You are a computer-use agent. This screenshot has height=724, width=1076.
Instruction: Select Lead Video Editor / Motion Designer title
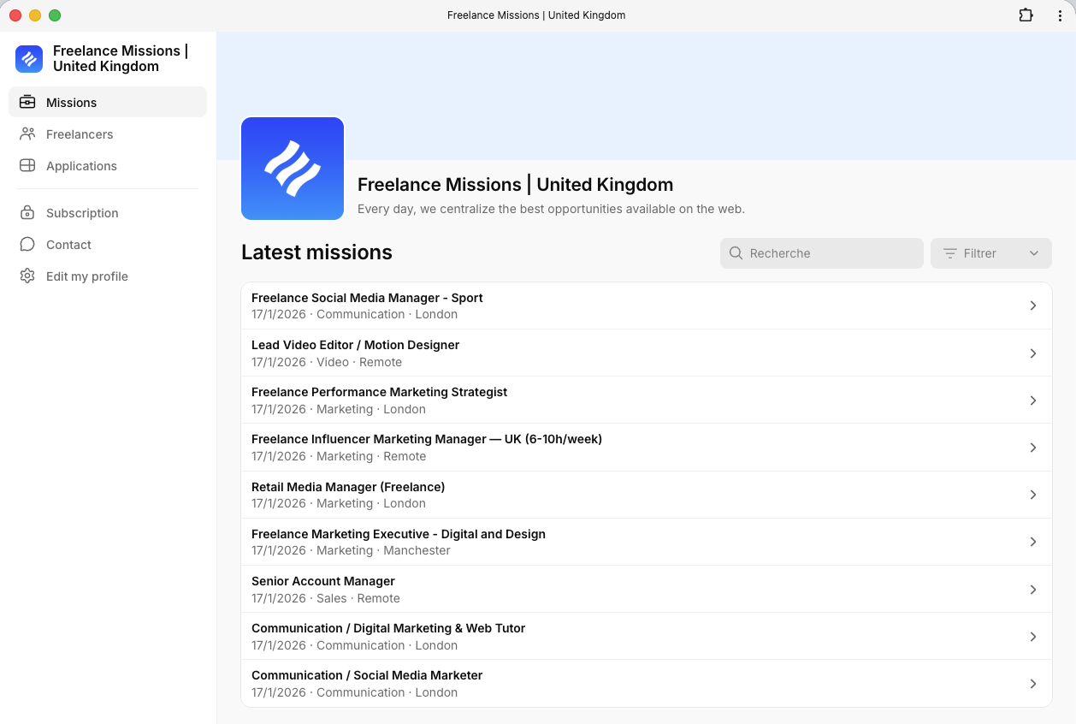pyautogui.click(x=355, y=345)
